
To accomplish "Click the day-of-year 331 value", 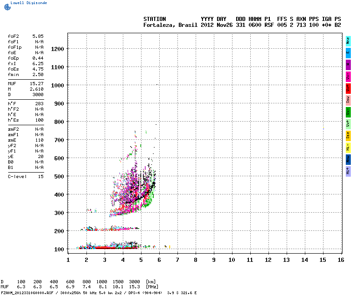I will click(x=241, y=25).
